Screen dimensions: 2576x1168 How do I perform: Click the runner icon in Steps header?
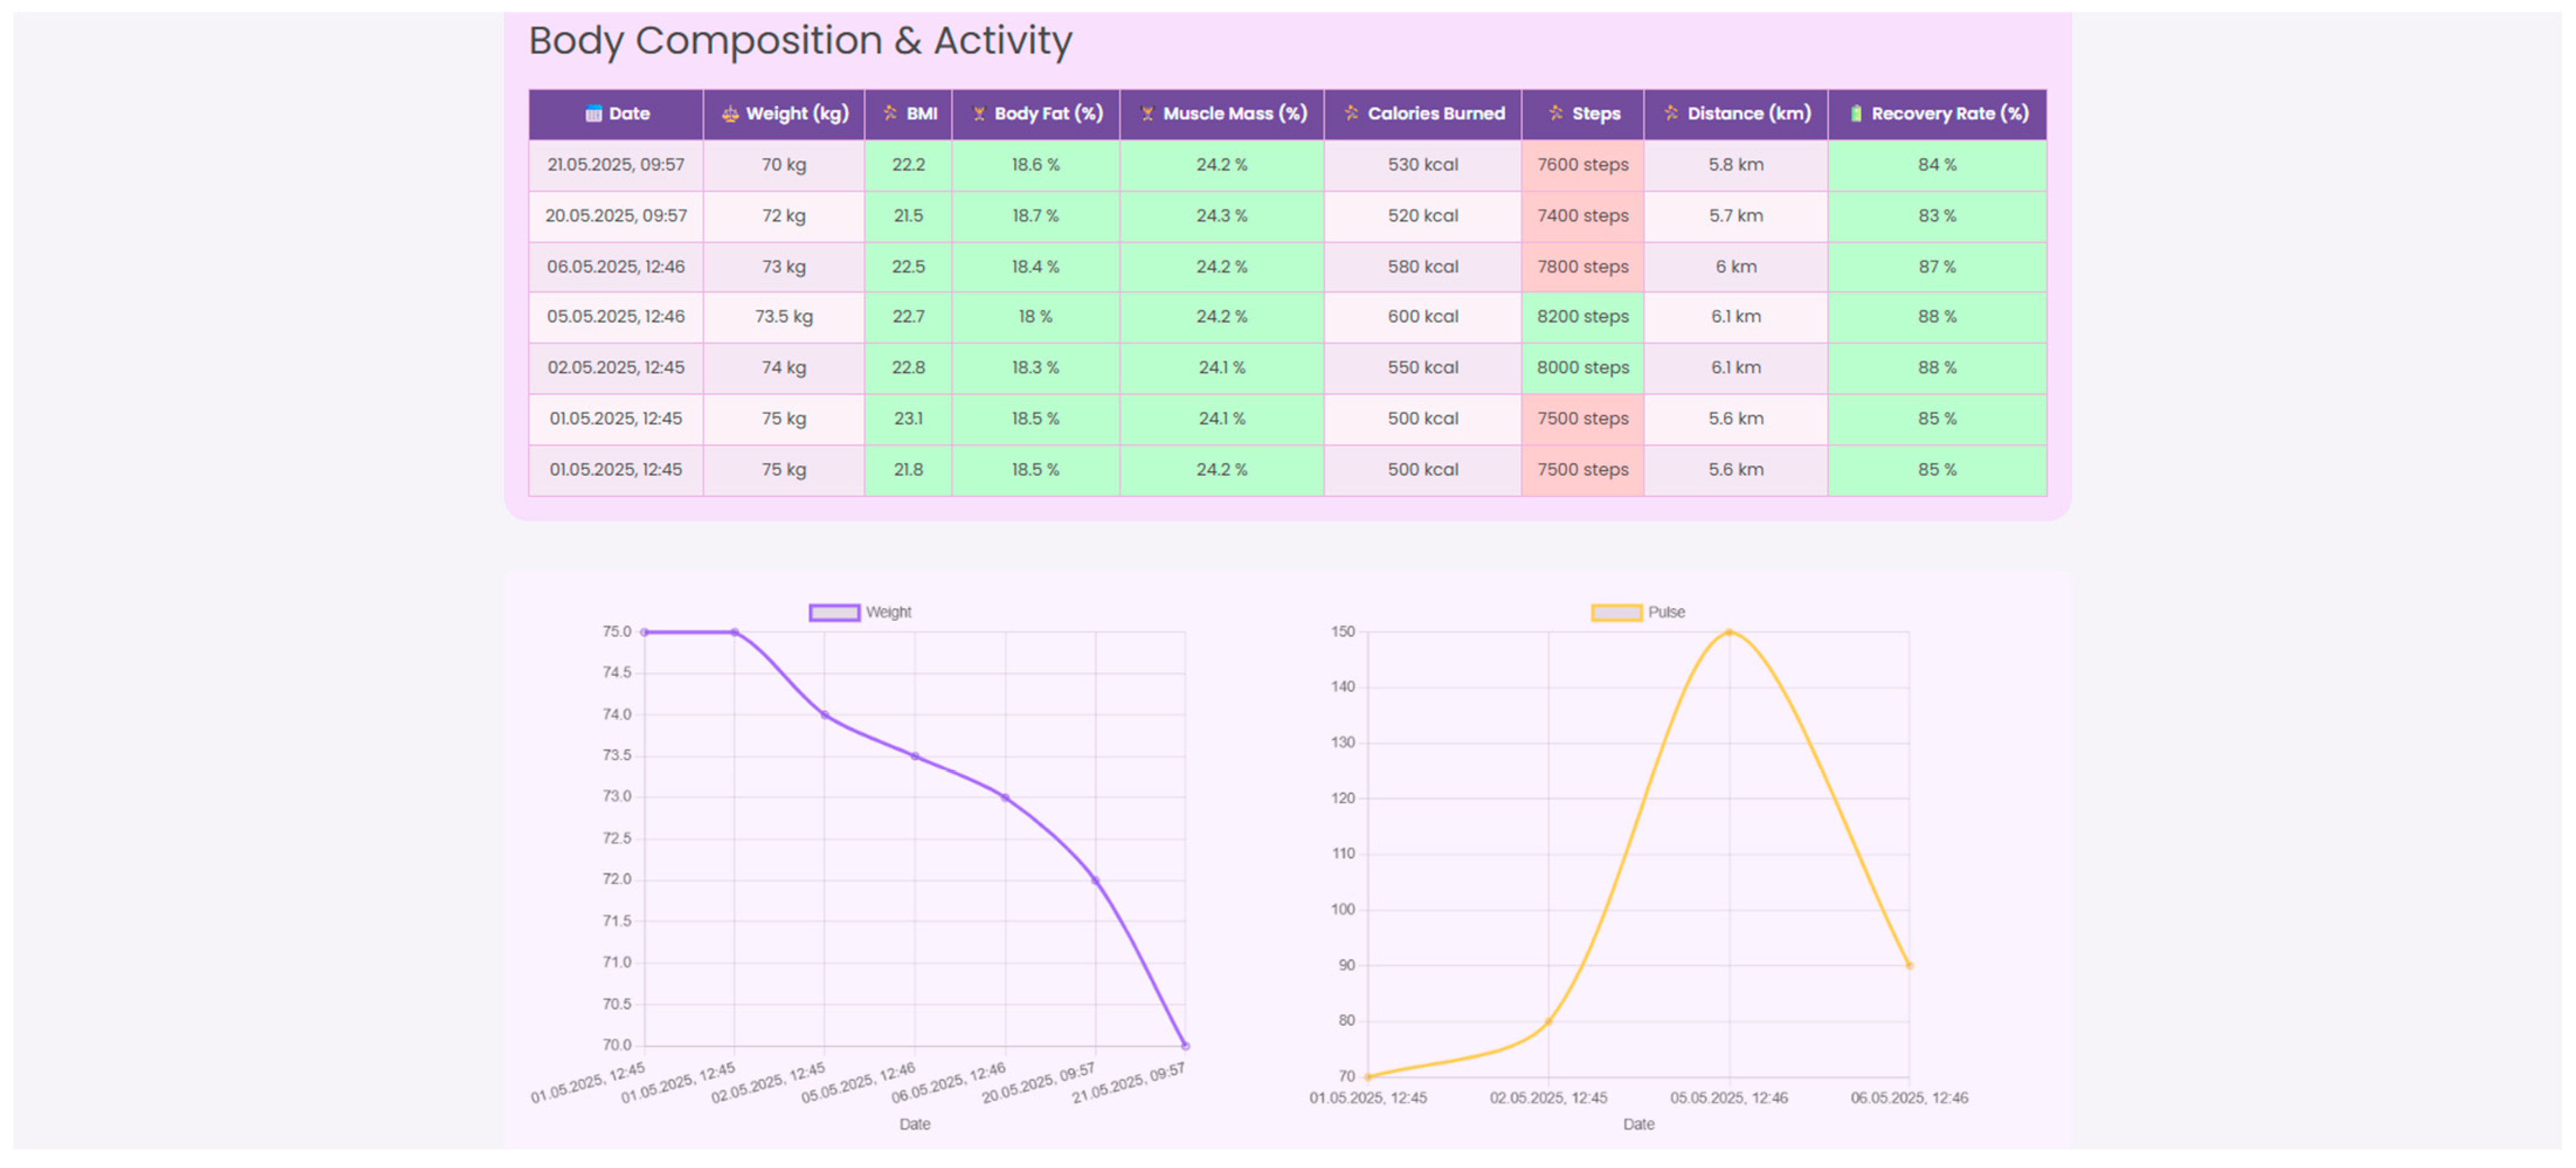click(x=1556, y=113)
